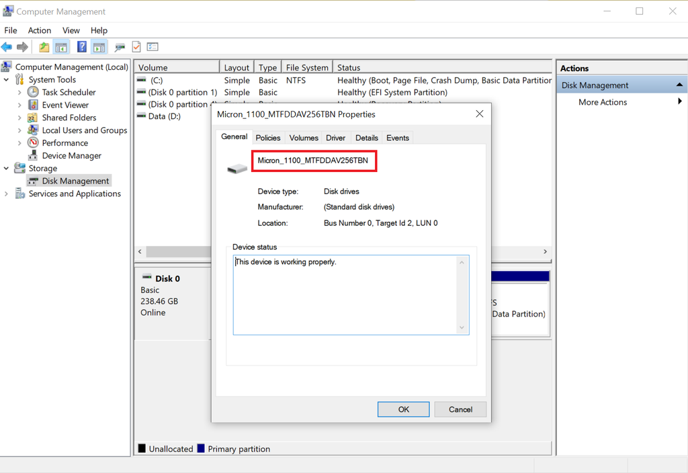
Task: Select the Storage icon in tree
Action: (19, 168)
